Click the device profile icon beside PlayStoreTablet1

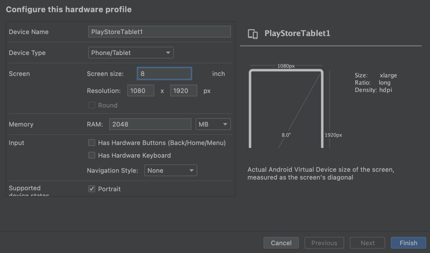[x=253, y=33]
